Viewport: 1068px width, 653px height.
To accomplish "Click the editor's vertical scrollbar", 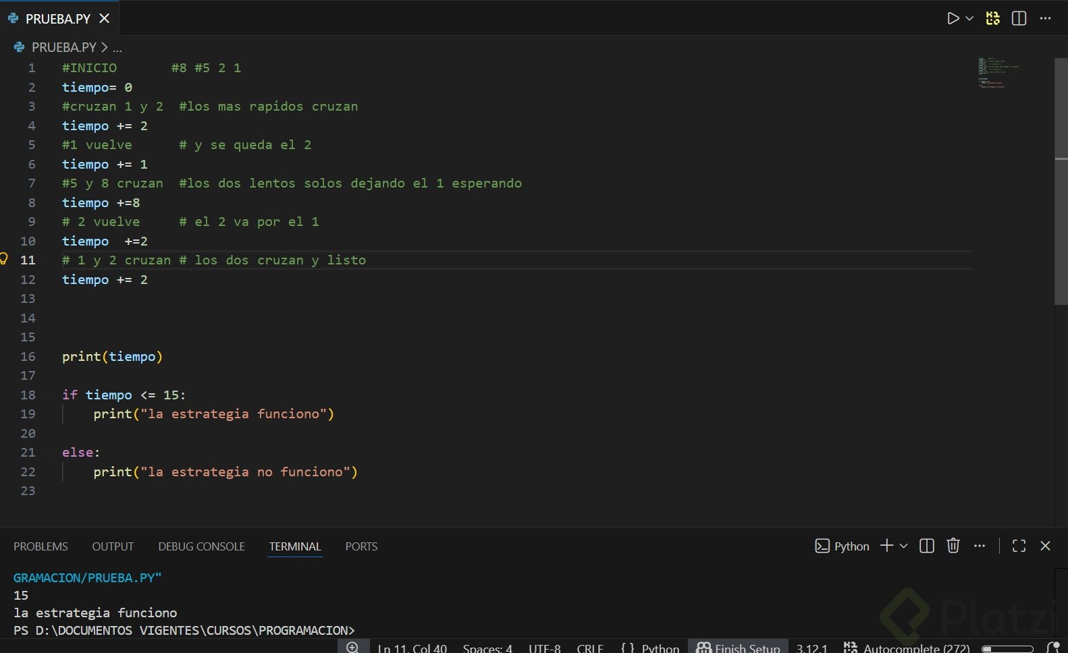I will click(x=1061, y=182).
